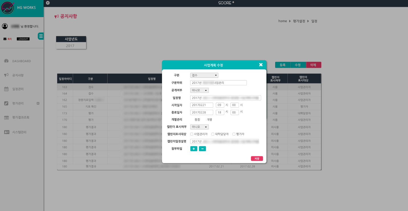Screen dimensions: 408x211
Task: Click the 시작일자 date input field
Action: click(x=202, y=105)
